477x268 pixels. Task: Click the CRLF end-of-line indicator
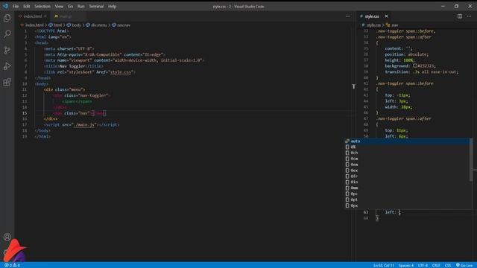(x=436, y=265)
